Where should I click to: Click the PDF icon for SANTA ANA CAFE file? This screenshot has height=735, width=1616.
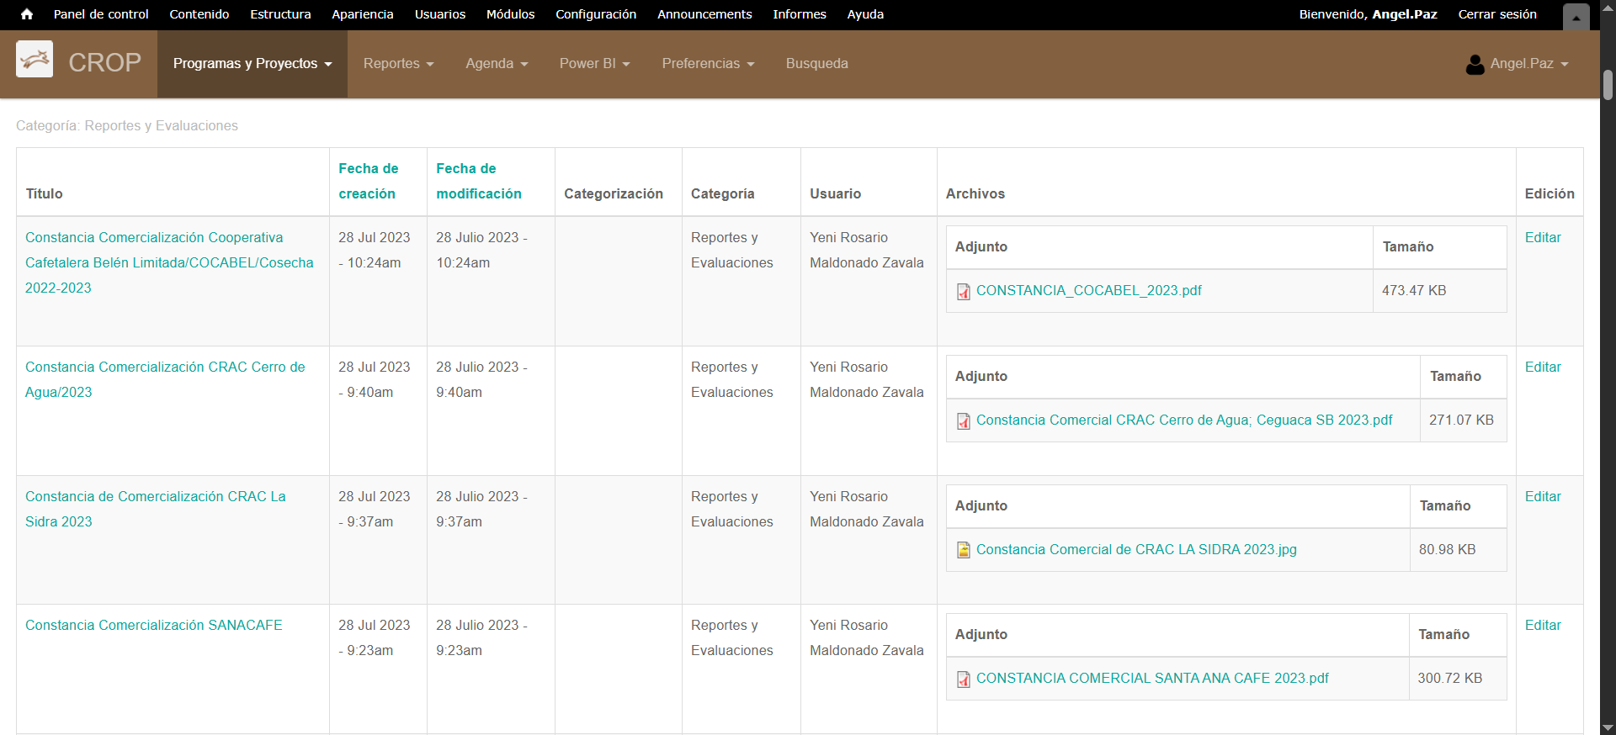coord(964,679)
